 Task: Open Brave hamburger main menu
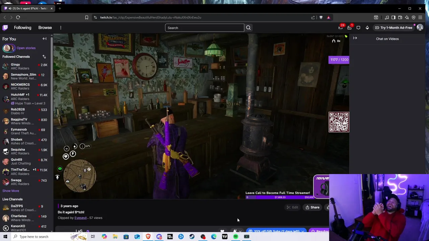(420, 17)
